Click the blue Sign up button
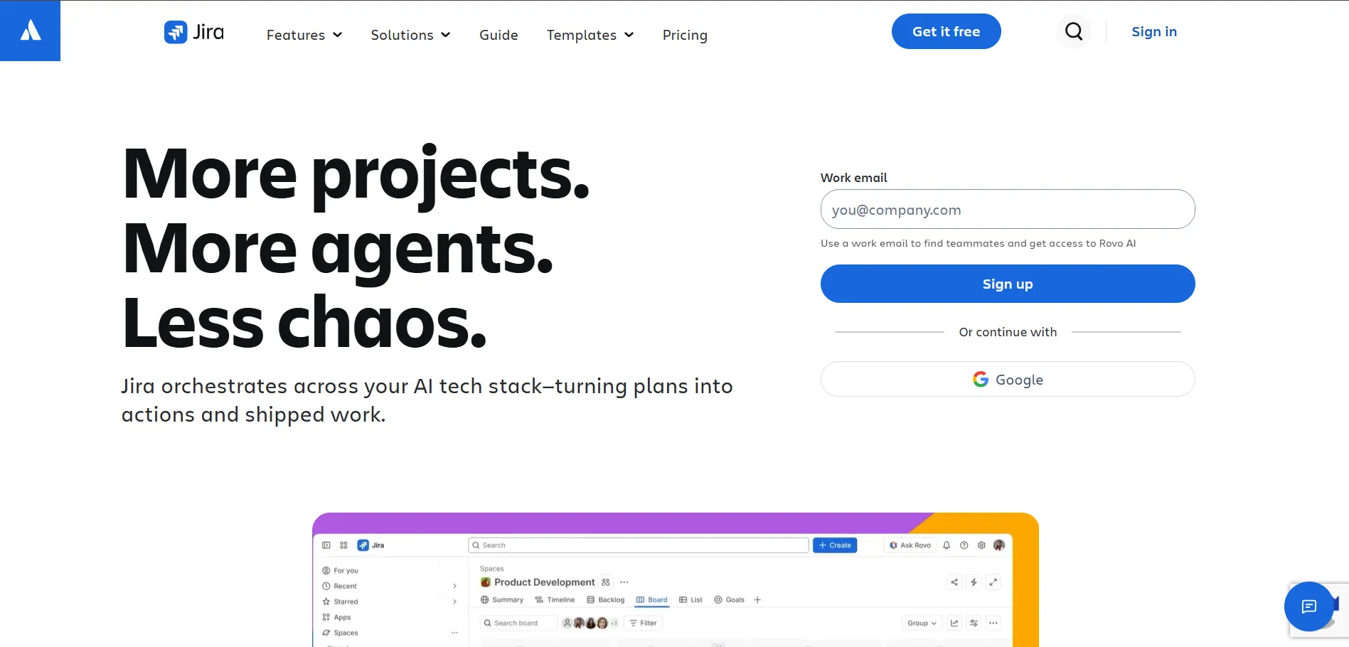Image resolution: width=1349 pixels, height=647 pixels. click(x=1008, y=284)
